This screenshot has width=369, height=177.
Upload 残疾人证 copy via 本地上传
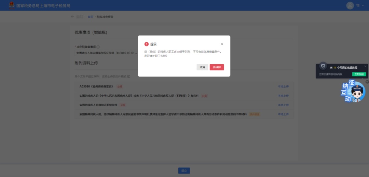(x=283, y=96)
